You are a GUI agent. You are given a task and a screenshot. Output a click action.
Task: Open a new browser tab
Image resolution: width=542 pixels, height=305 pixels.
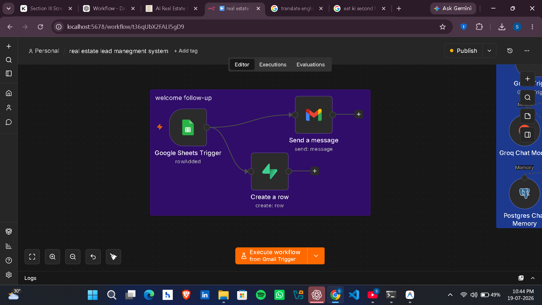point(399,8)
